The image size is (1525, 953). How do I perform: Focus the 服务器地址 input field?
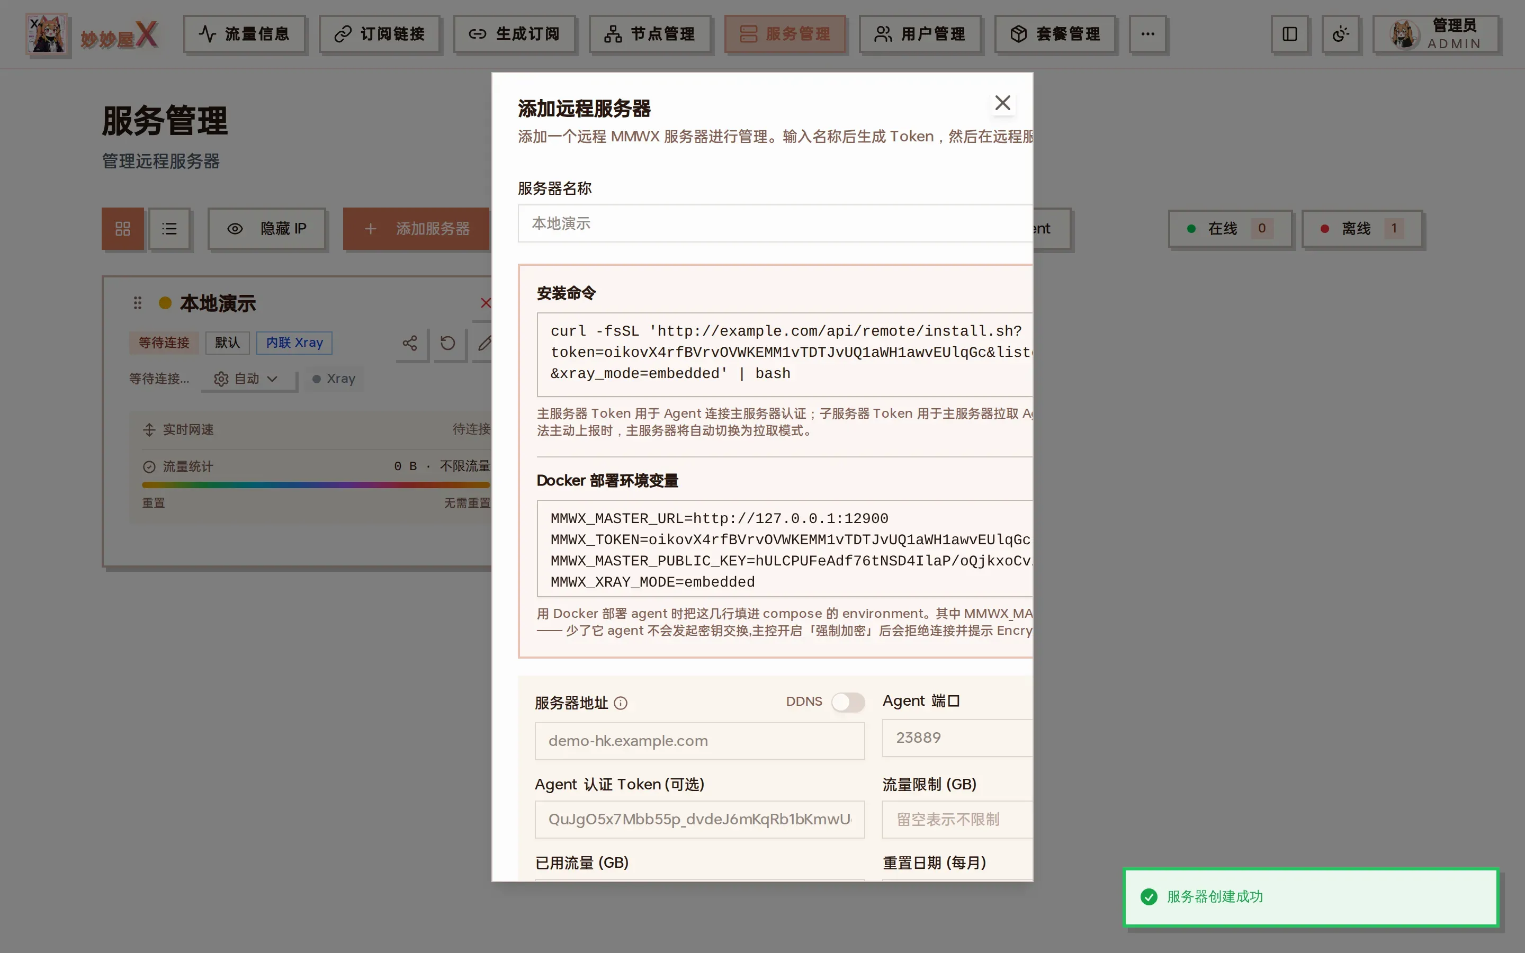pos(699,741)
